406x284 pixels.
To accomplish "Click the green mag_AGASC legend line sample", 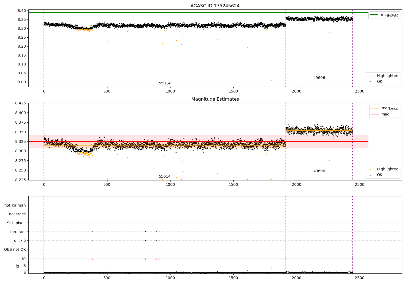I will coord(374,15).
